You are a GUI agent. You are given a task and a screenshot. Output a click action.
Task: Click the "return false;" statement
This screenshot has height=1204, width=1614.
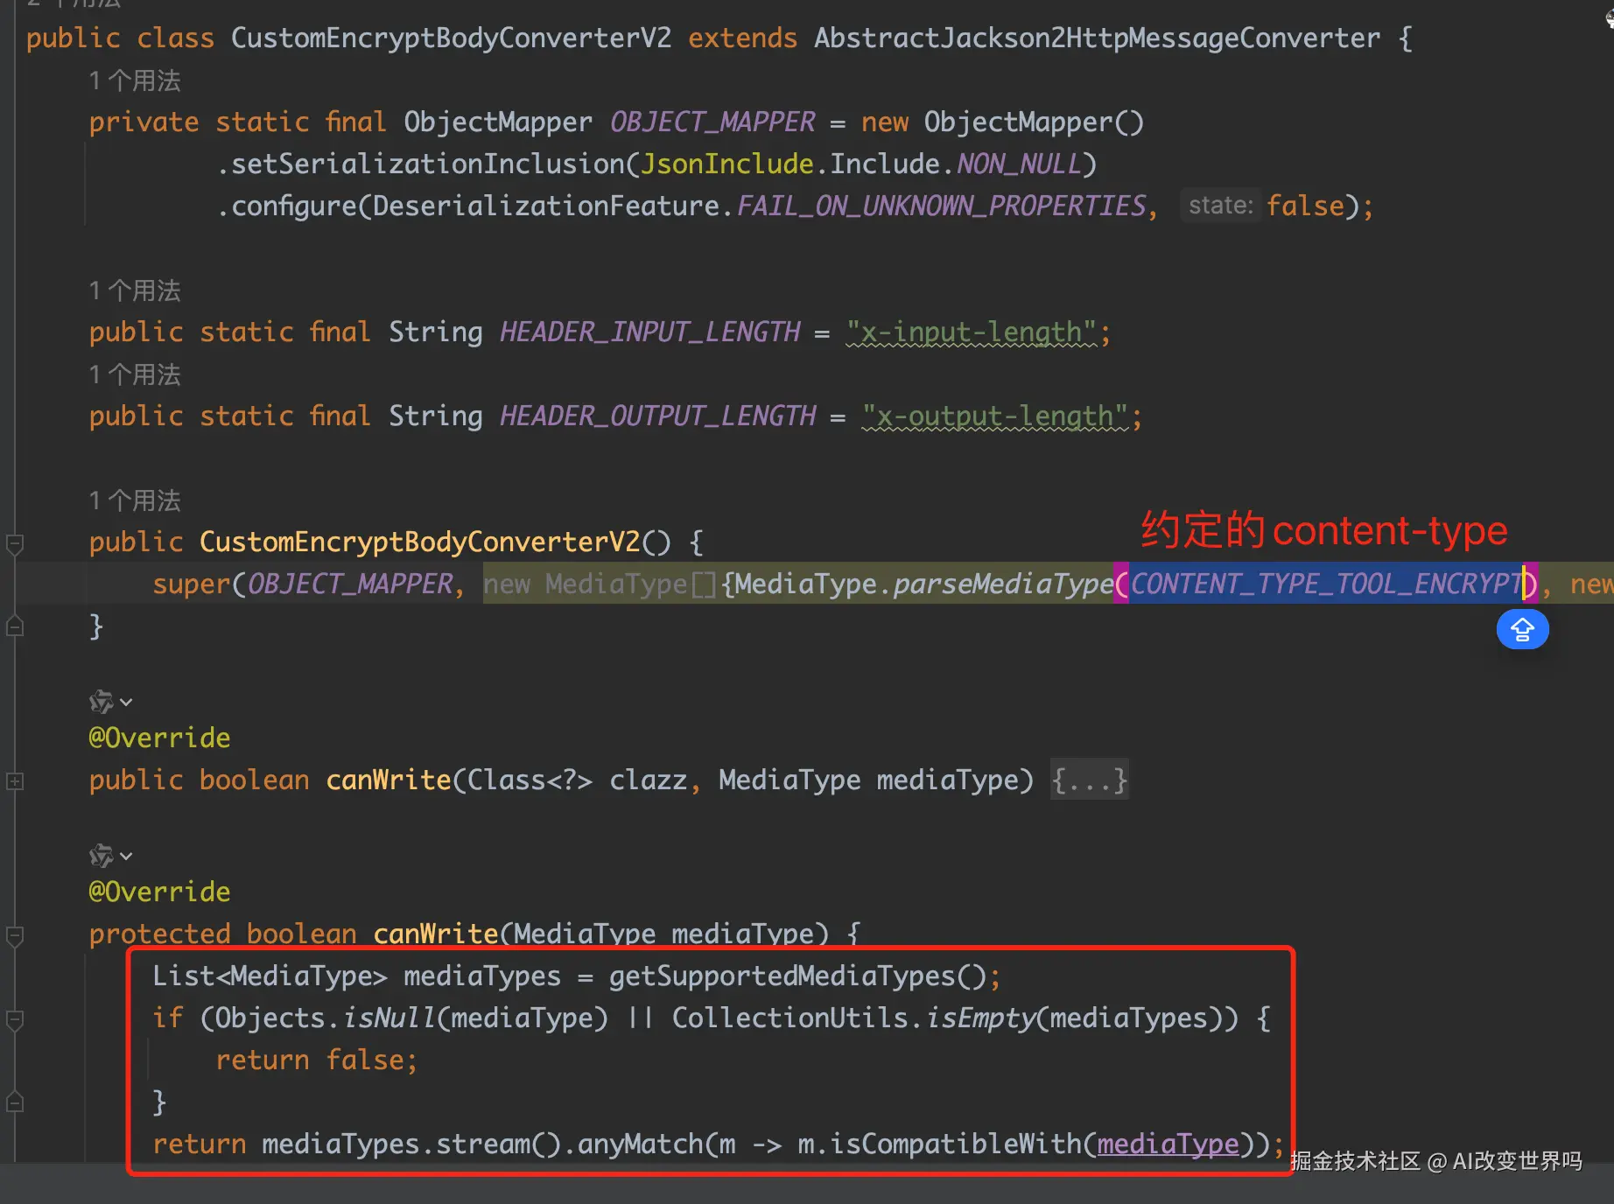click(317, 1060)
